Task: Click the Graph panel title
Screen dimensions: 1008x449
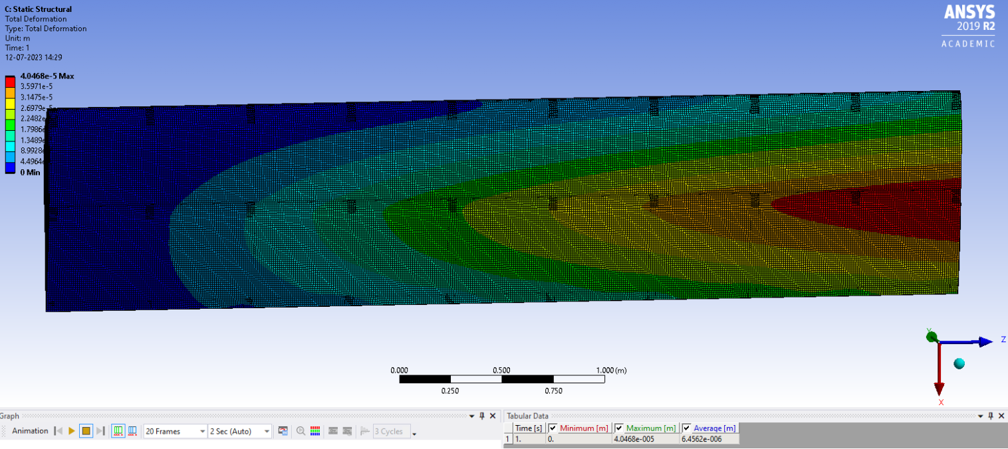Action: tap(9, 416)
